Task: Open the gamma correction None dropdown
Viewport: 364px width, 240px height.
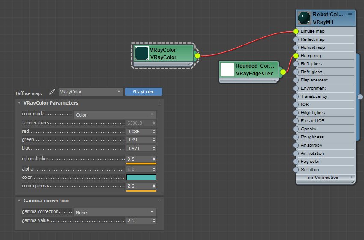Action: pyautogui.click(x=115, y=212)
